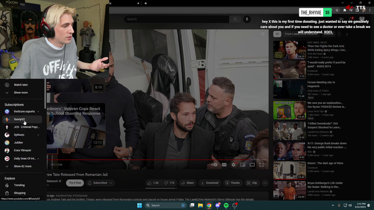Open the YouTube notifications bell
Screen dimensions: 374x210
pos(352,19)
